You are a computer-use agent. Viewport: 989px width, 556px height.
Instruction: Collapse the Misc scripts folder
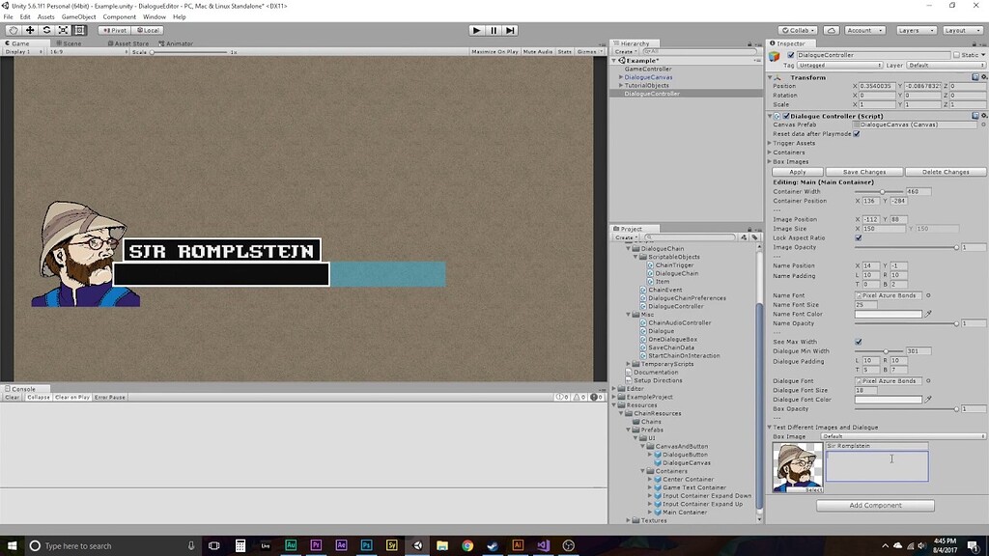click(629, 314)
